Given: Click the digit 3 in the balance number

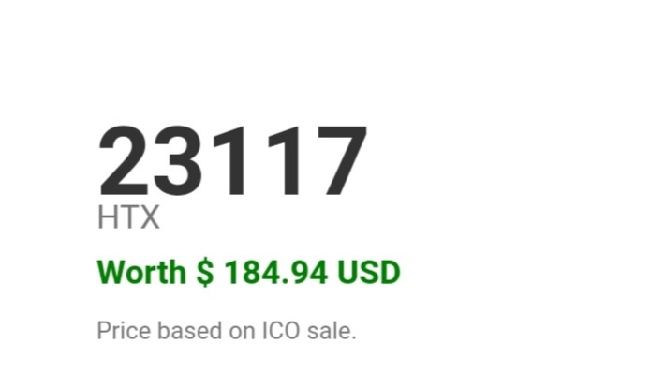Looking at the screenshot, I should tap(178, 161).
